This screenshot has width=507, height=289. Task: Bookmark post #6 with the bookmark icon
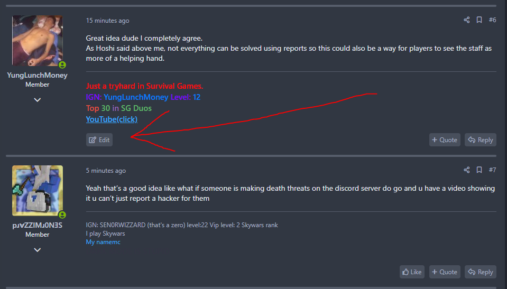click(x=479, y=20)
